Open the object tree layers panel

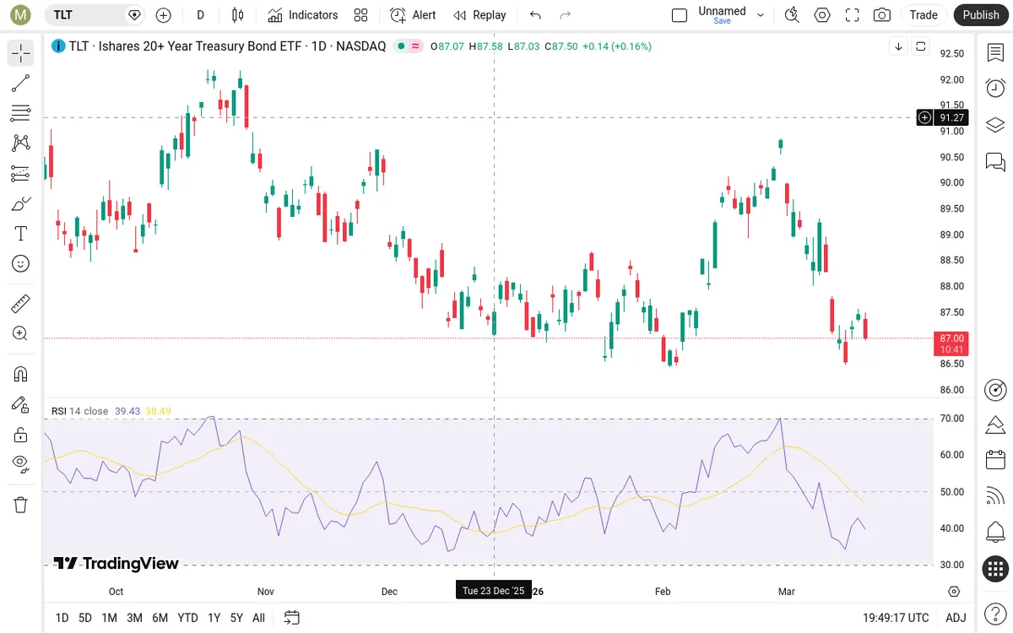coord(995,125)
